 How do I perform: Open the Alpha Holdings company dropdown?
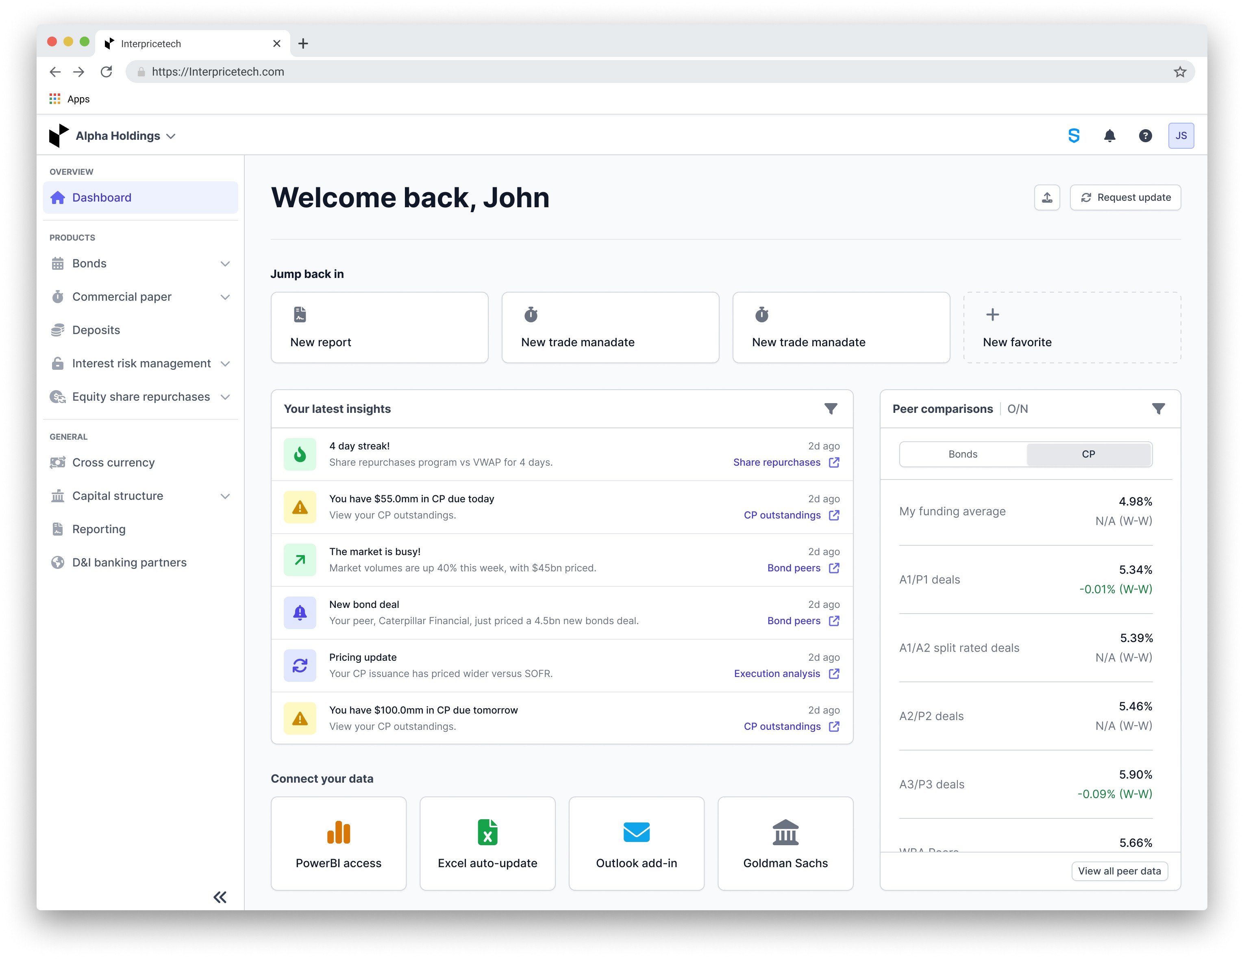(x=125, y=136)
